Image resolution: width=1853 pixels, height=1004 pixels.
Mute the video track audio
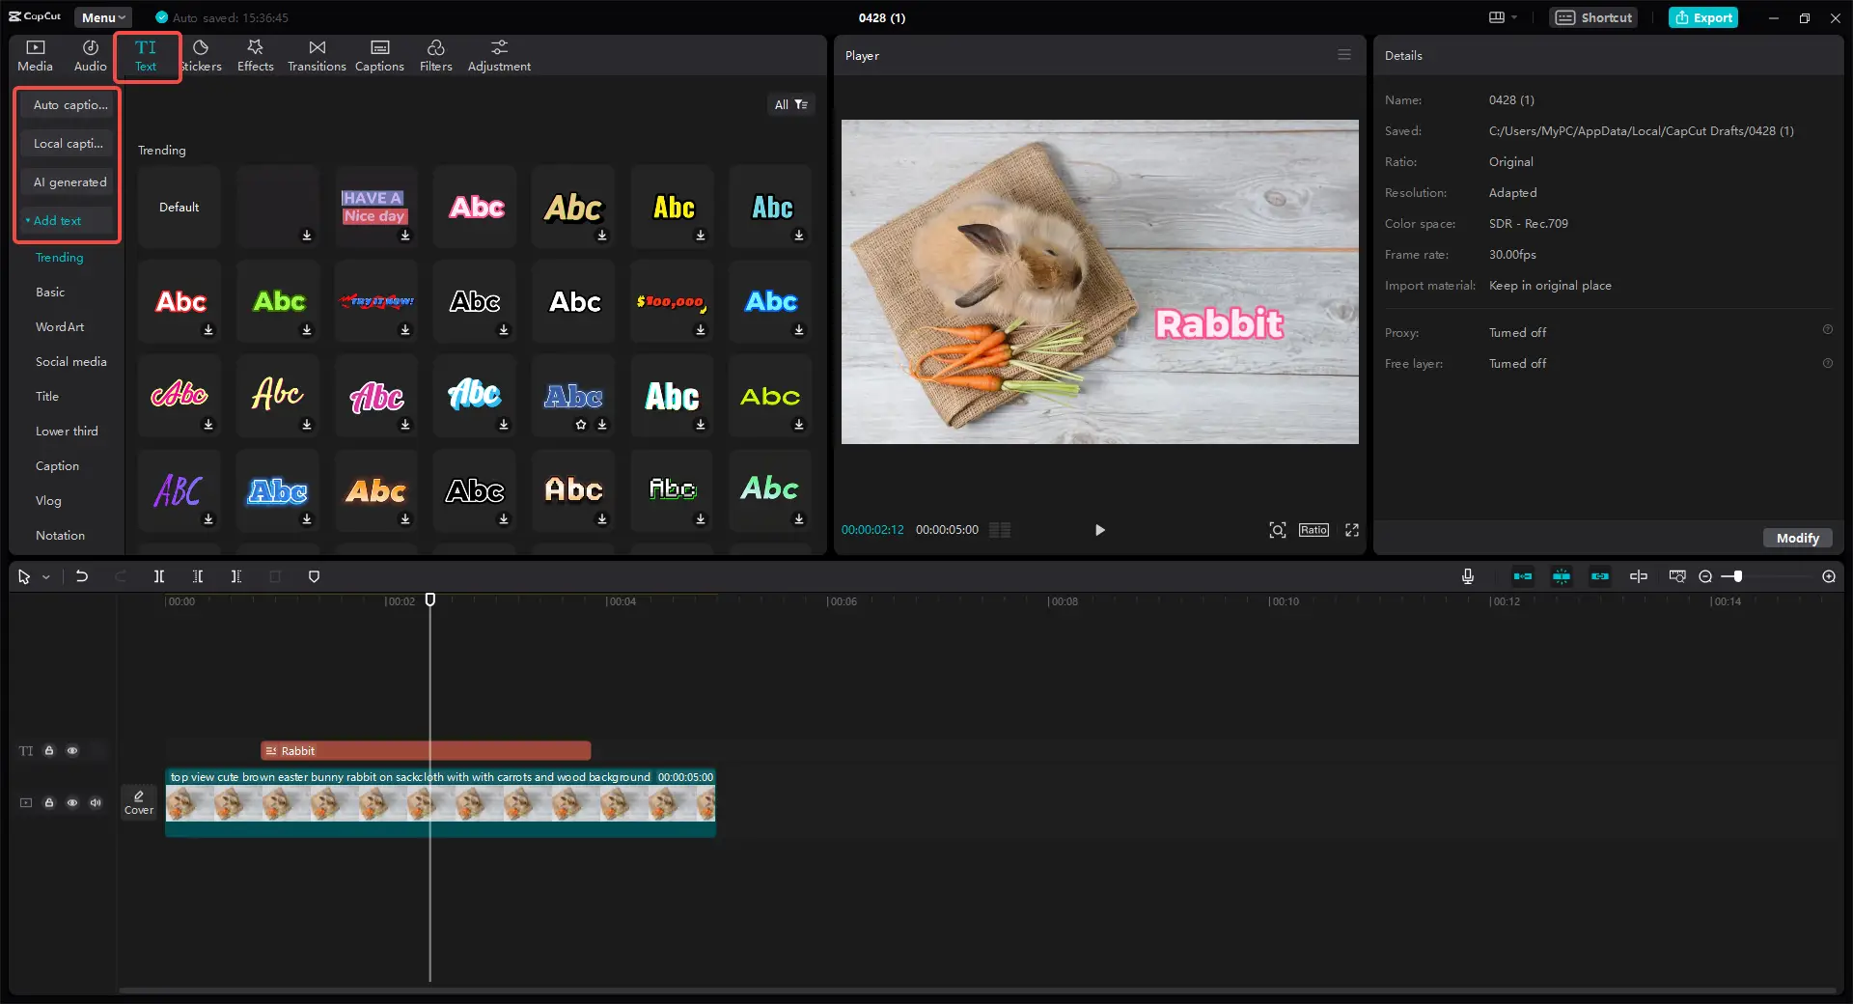pos(95,802)
